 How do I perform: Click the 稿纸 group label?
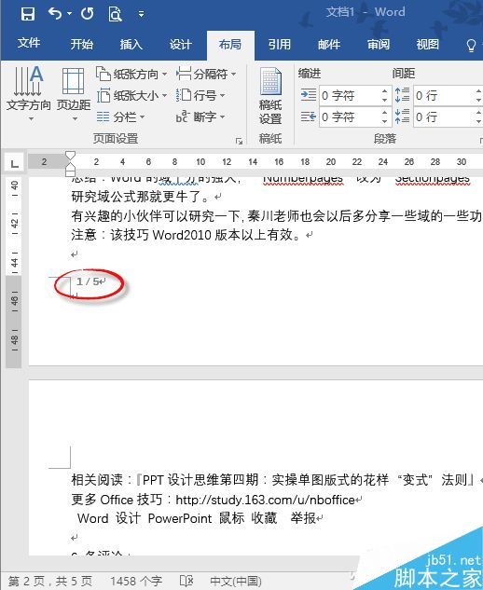click(270, 139)
